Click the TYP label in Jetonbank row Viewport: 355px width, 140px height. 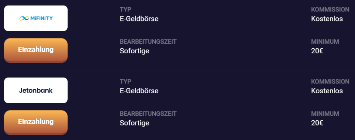125,81
